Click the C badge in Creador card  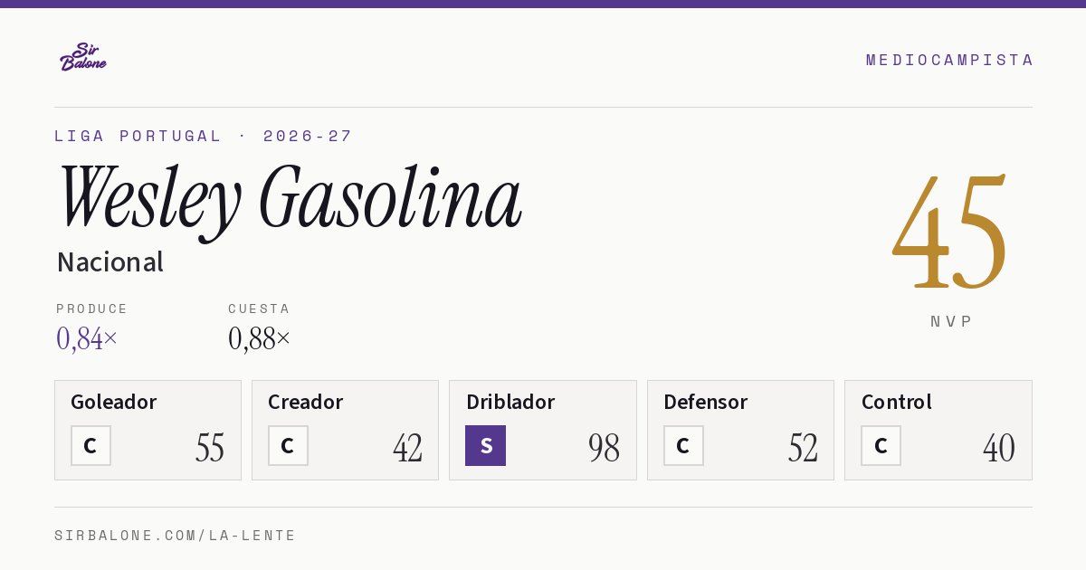point(288,445)
